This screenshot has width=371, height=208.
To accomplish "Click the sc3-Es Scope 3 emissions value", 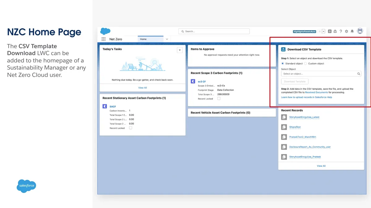I will click(221, 86).
